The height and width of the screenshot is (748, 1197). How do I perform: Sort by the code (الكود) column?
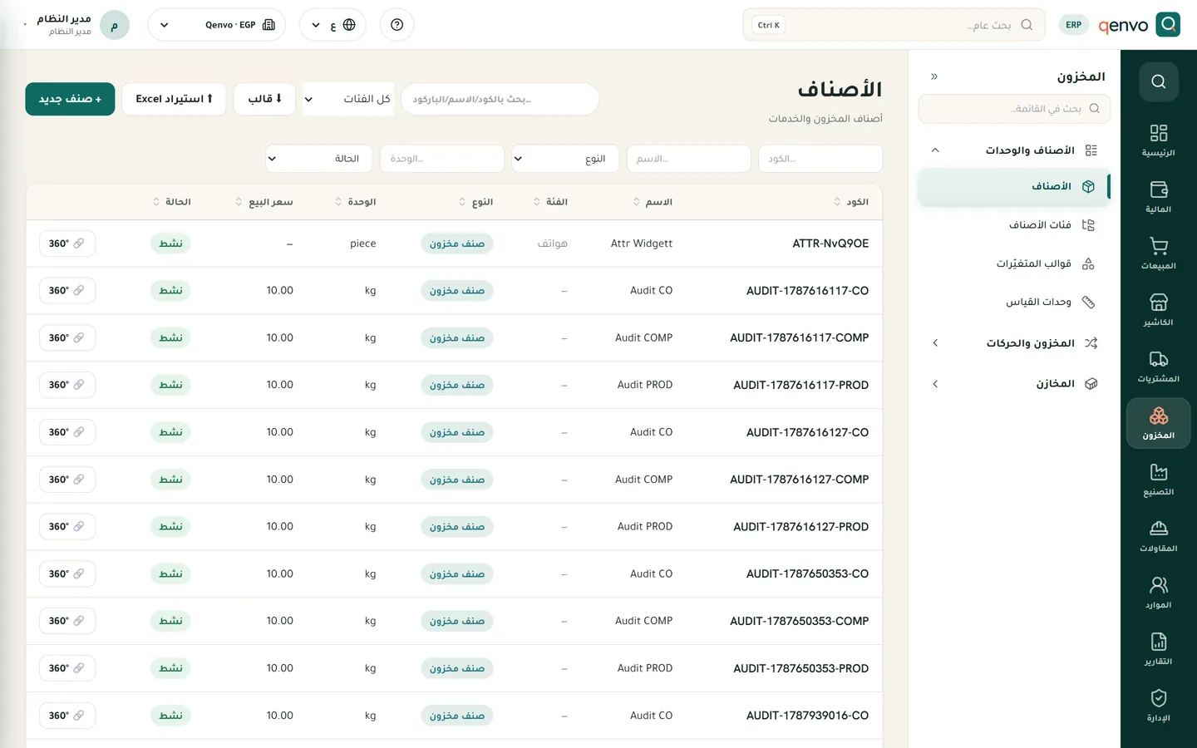[x=851, y=202]
